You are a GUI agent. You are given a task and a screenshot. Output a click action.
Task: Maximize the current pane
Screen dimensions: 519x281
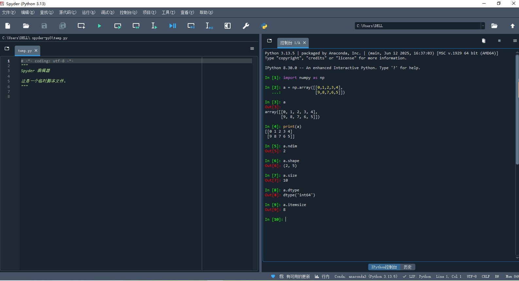tap(228, 26)
